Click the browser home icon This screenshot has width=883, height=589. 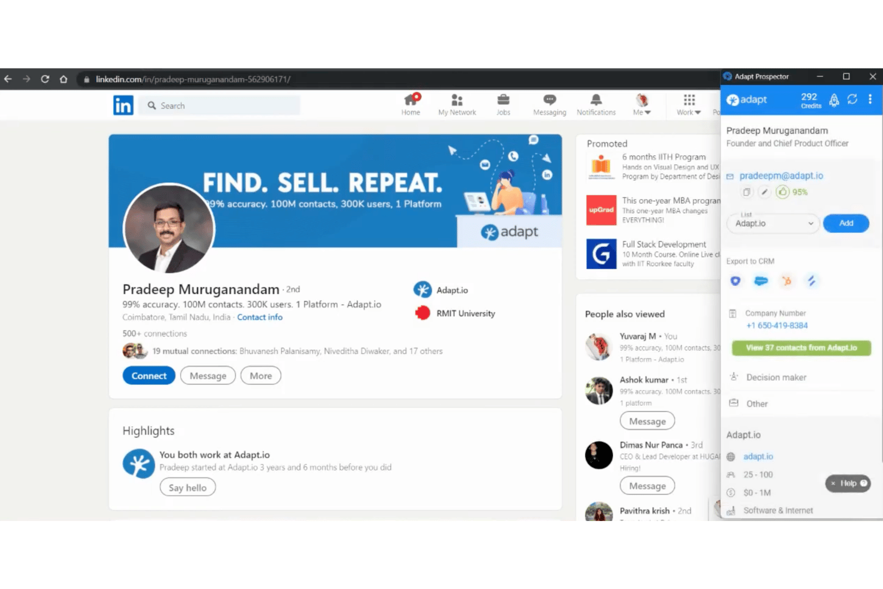pos(63,79)
